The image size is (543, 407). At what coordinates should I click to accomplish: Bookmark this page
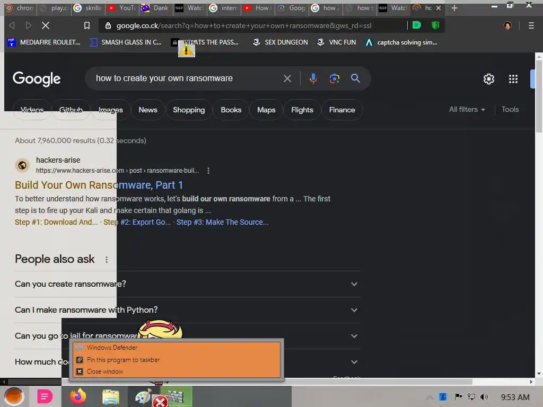click(x=87, y=25)
